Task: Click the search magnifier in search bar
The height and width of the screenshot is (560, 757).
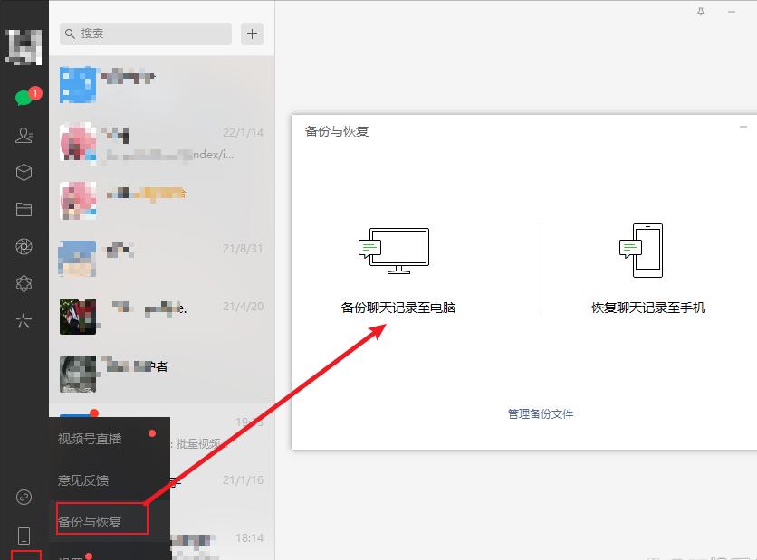Action: (72, 33)
